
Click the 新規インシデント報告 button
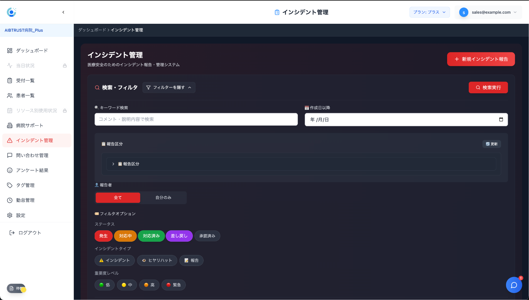coord(481,59)
